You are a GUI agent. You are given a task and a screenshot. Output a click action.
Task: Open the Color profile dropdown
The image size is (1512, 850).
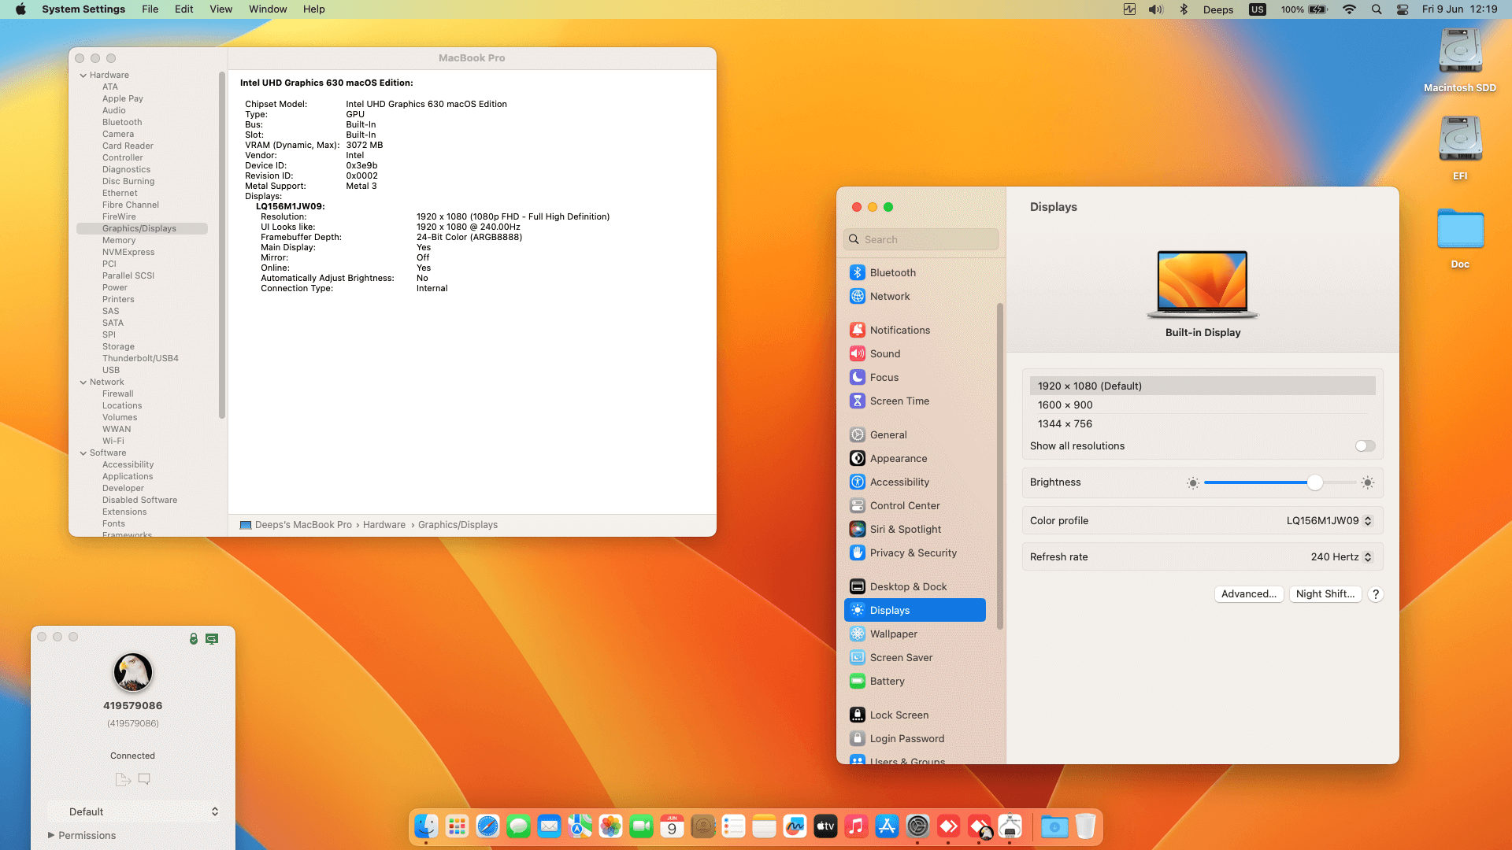click(x=1329, y=520)
